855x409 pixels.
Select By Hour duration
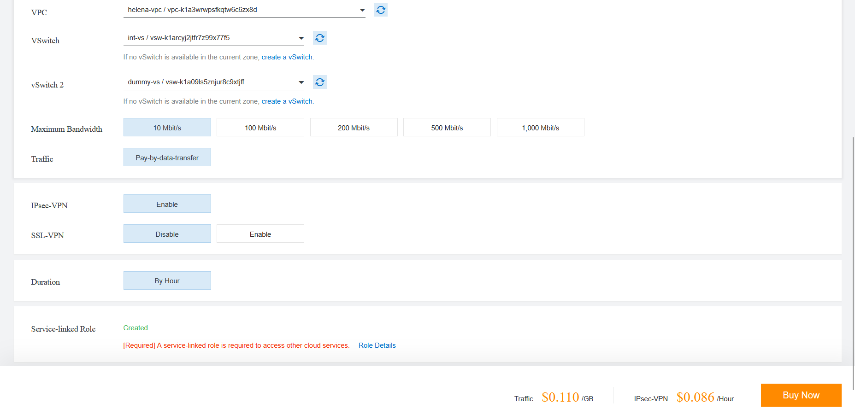point(167,281)
